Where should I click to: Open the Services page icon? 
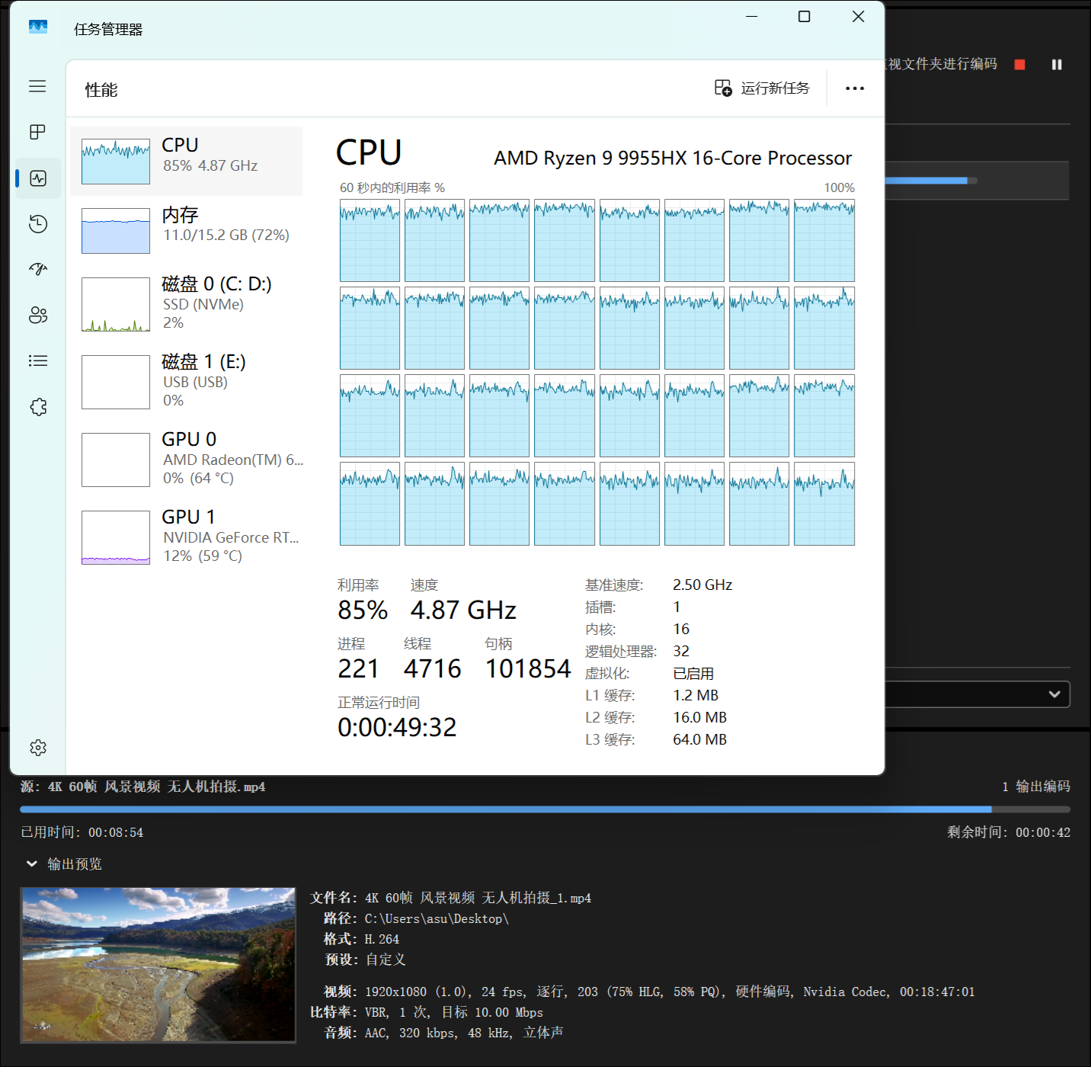37,407
